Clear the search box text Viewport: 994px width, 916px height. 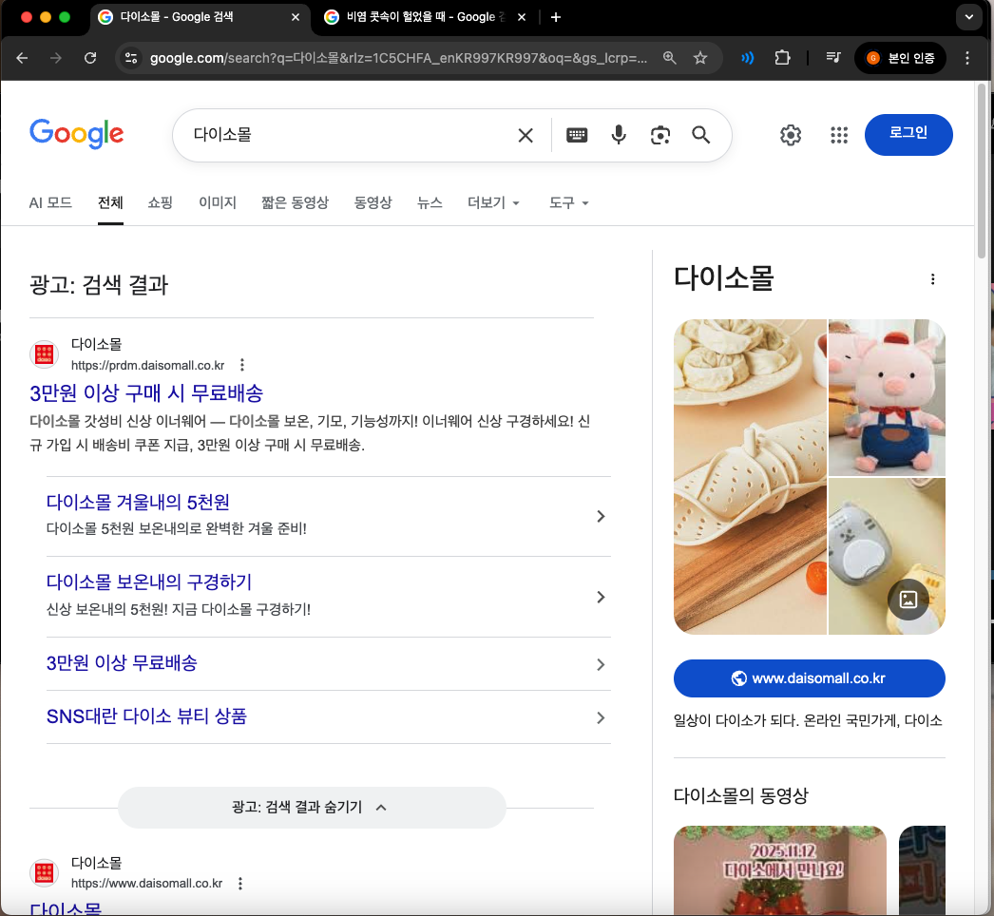coord(525,135)
